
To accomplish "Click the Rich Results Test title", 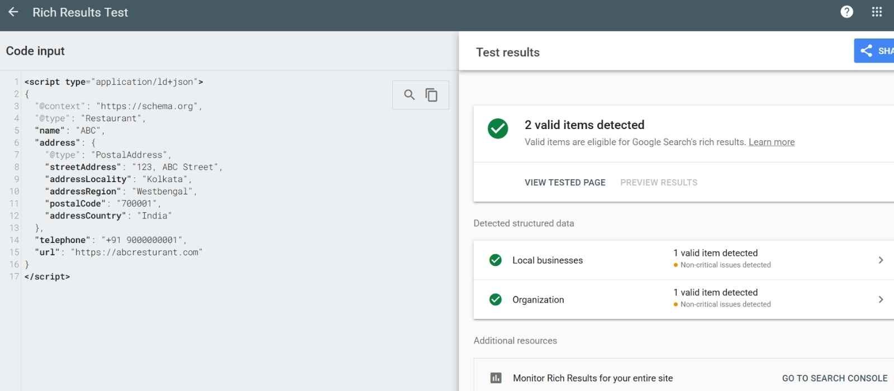I will pos(80,12).
